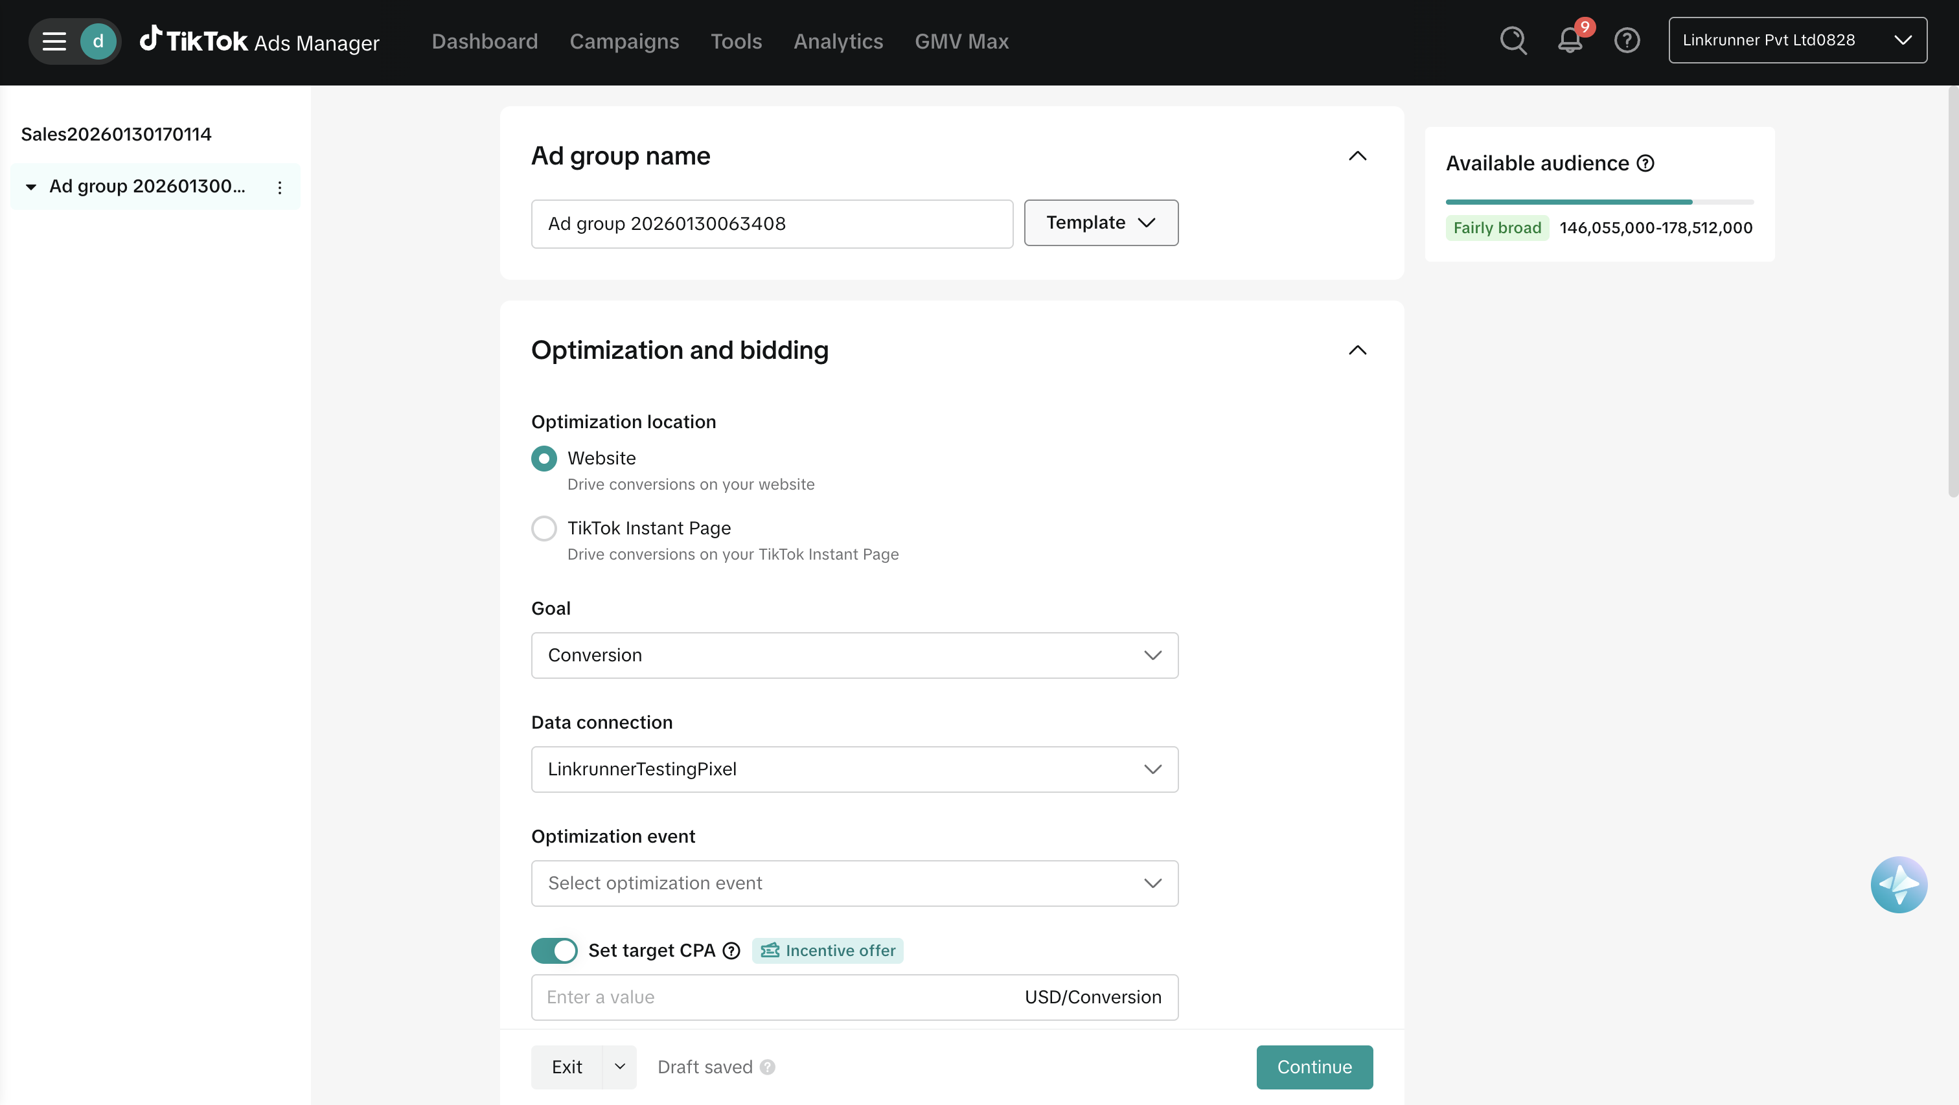
Task: Go to the Dashboard tab
Action: point(485,41)
